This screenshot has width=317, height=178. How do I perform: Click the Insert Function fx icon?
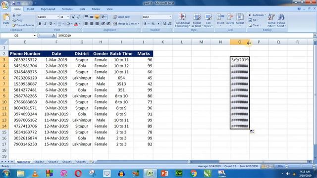(54, 36)
